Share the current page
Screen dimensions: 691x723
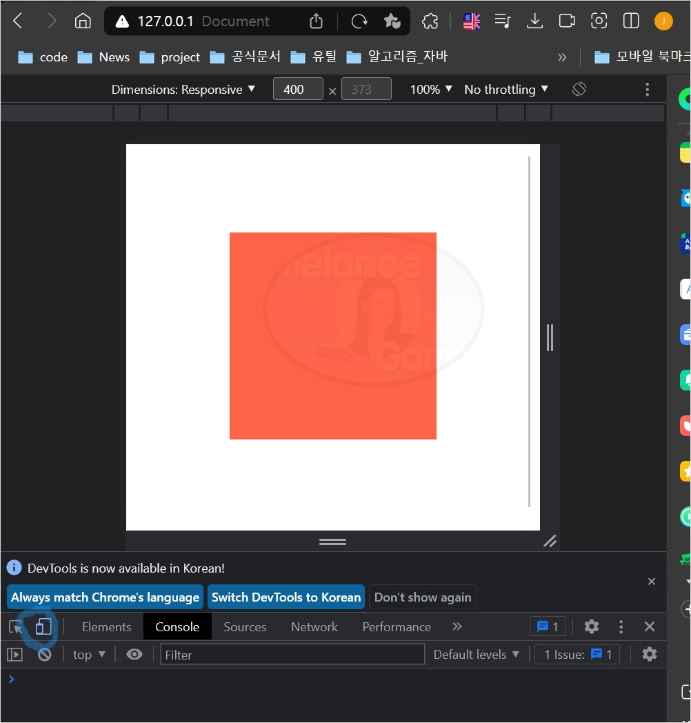317,21
